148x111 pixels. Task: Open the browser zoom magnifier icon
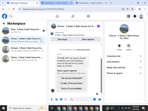coord(128,9)
